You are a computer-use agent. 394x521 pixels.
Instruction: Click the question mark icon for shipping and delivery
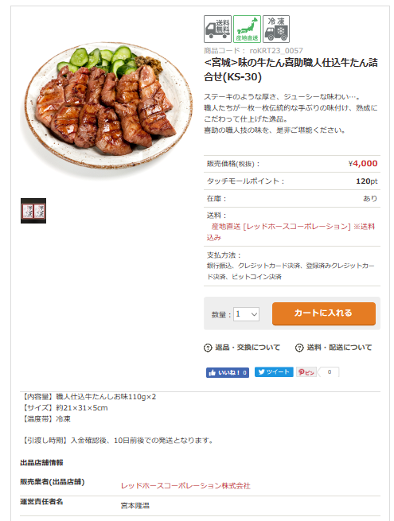tap(299, 348)
